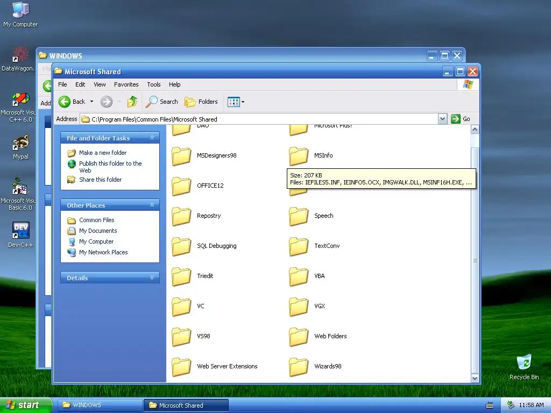The width and height of the screenshot is (551, 413).
Task: Click the scrollbar up arrow
Action: click(x=475, y=130)
